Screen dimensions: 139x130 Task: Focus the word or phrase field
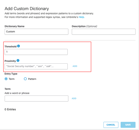point(36,99)
